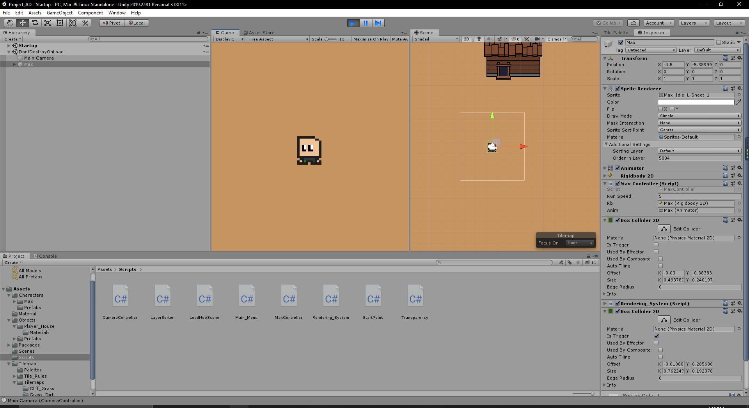The image size is (749, 408).
Task: Open the Free Aspect dropdown
Action: [x=279, y=39]
